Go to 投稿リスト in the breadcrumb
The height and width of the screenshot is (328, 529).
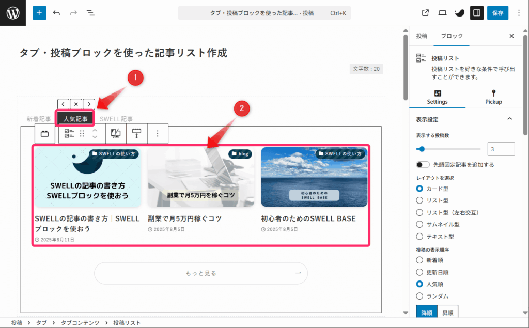127,323
